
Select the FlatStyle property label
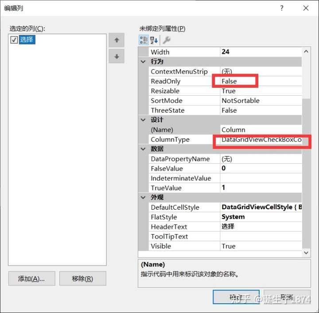pos(164,217)
